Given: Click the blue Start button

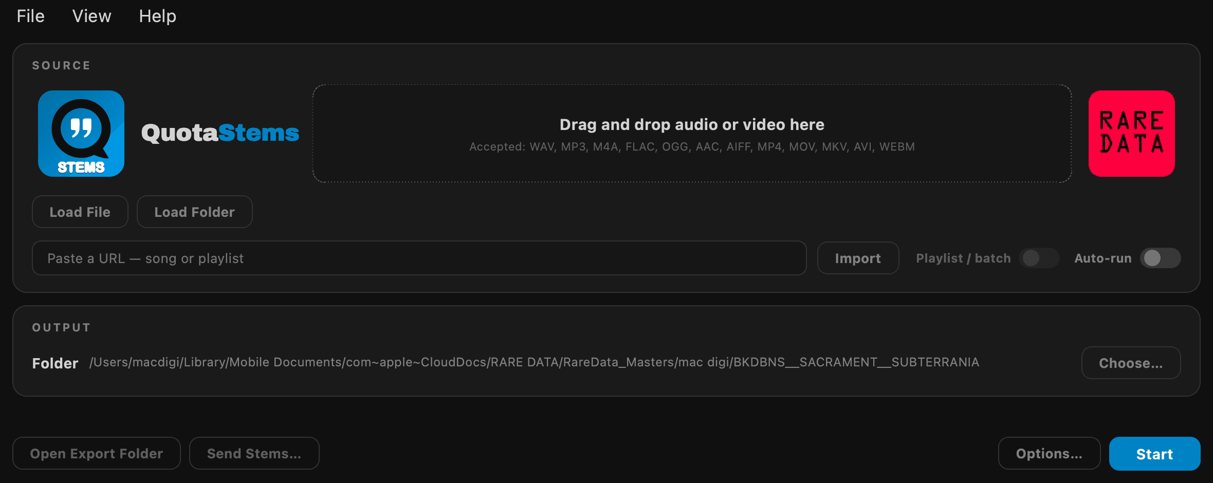Looking at the screenshot, I should (1154, 454).
